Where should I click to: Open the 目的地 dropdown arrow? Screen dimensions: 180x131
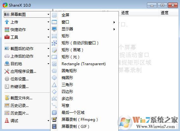(48, 64)
